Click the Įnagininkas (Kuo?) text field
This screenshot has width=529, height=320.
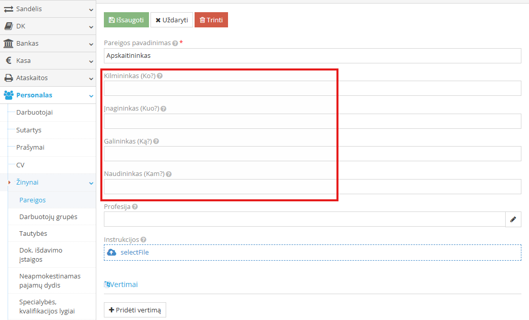[313, 121]
